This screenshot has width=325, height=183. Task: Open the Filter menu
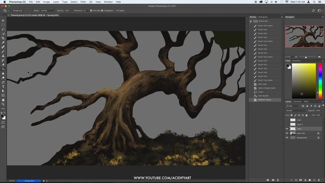coord(83,2)
